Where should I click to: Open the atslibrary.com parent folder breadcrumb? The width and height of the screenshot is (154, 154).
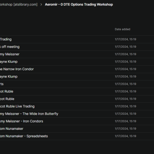point(19,5)
